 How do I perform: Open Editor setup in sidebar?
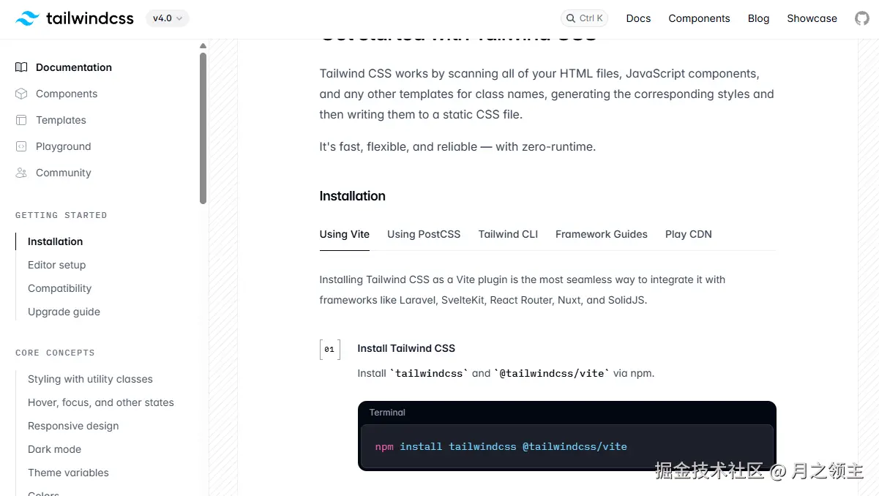(56, 265)
